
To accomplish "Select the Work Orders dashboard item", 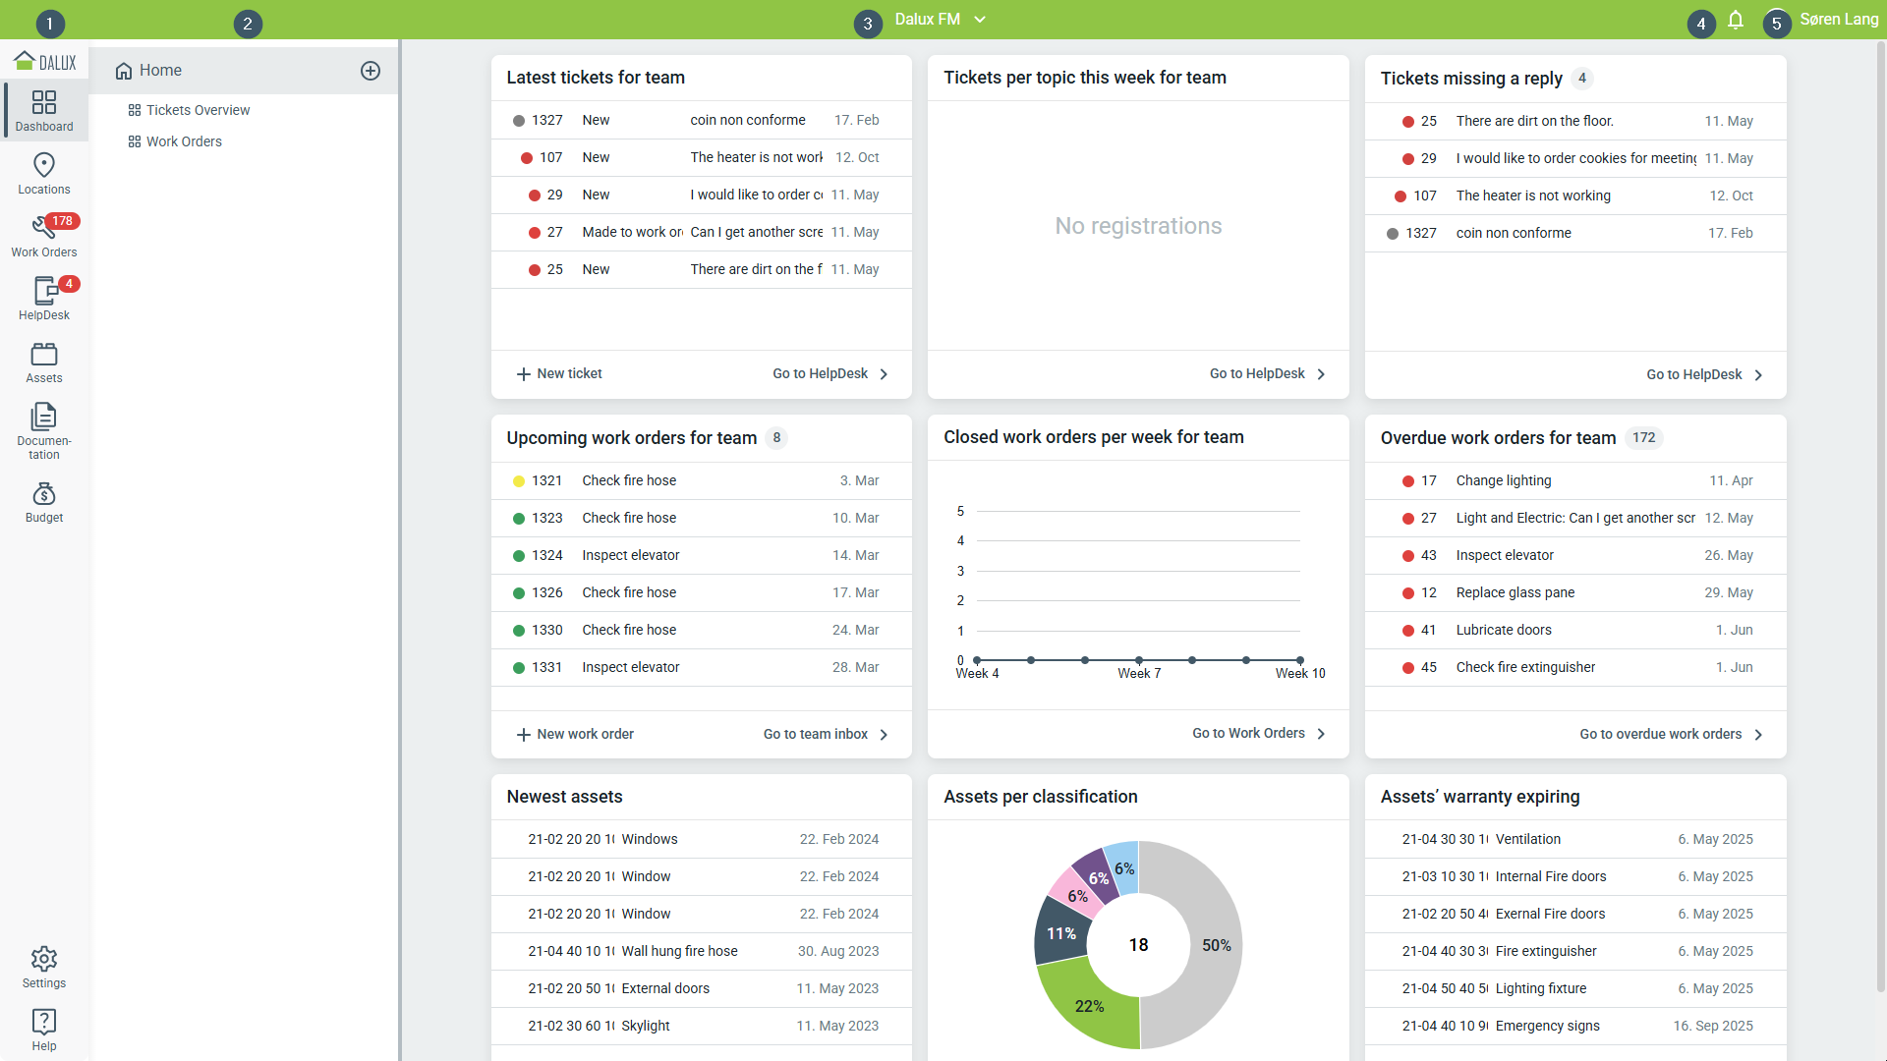I will point(184,141).
